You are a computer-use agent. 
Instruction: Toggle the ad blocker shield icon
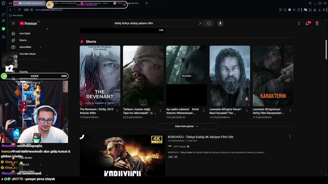click(290, 10)
